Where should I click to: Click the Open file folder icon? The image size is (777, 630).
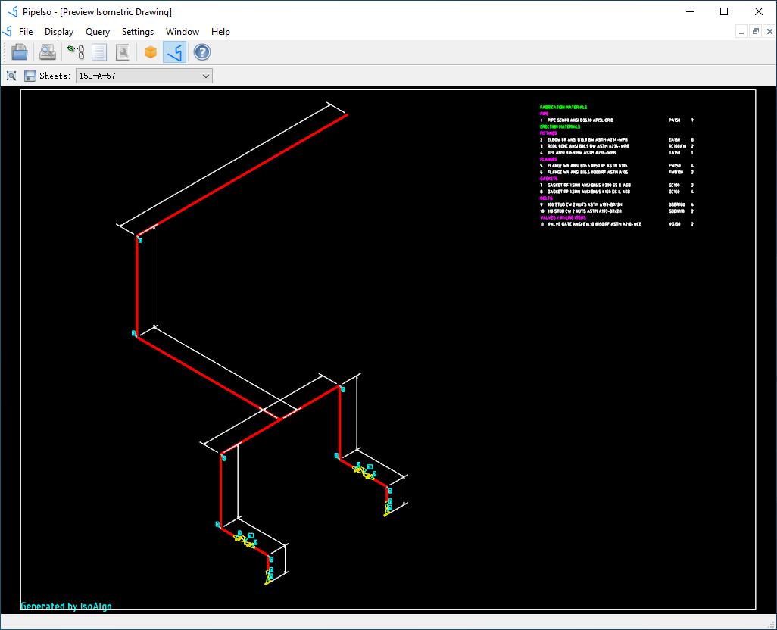(20, 52)
